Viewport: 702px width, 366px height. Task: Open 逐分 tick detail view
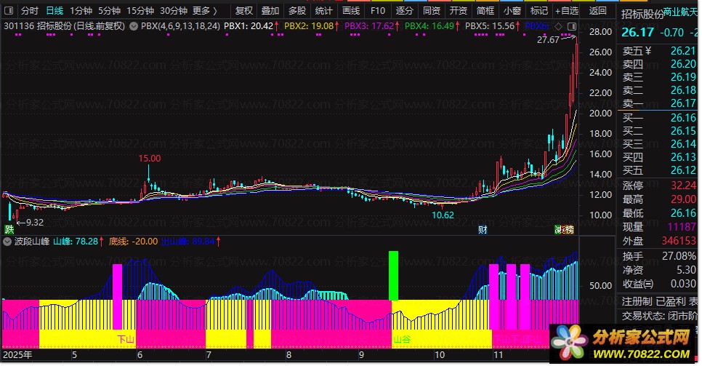click(404, 10)
